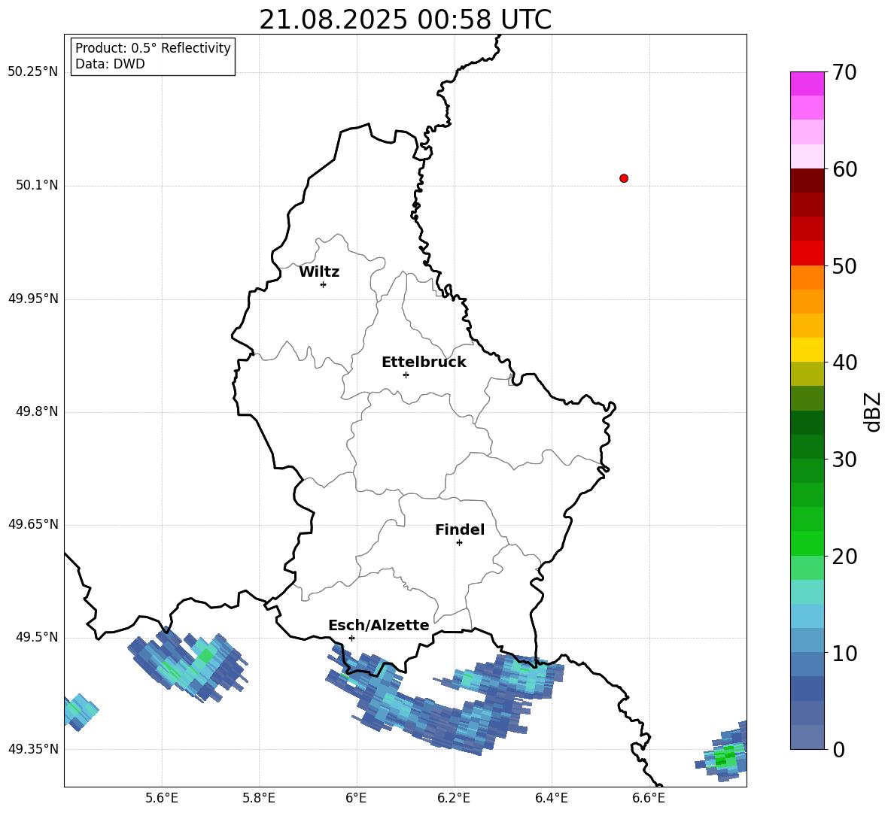The image size is (891, 813).
Task: Click the bright green colorbar segment just above 20
Action: (x=807, y=543)
